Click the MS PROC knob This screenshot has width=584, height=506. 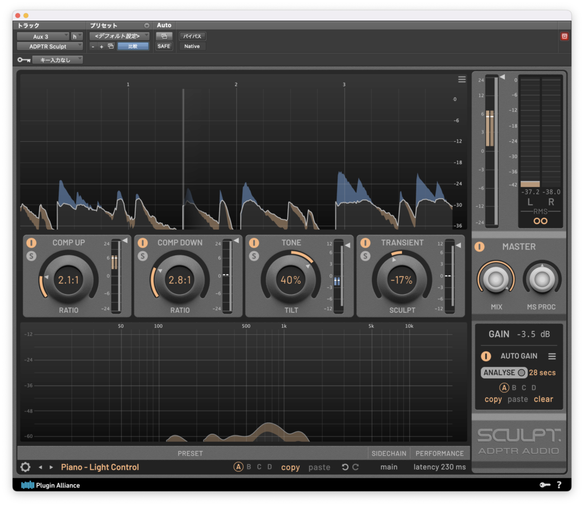click(x=542, y=279)
